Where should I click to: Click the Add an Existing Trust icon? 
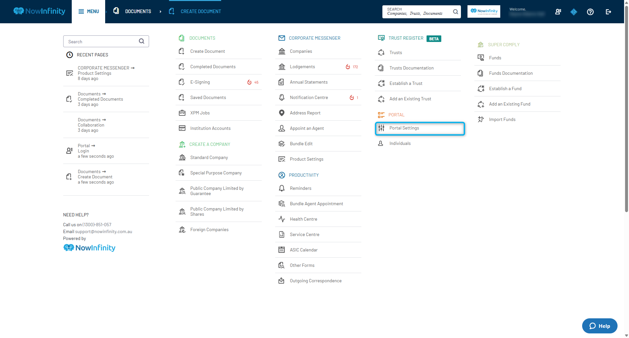381,99
